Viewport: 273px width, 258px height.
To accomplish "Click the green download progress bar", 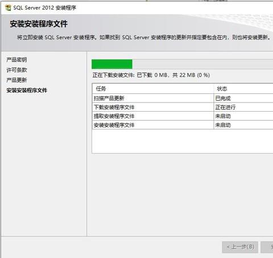I will 182,64.
